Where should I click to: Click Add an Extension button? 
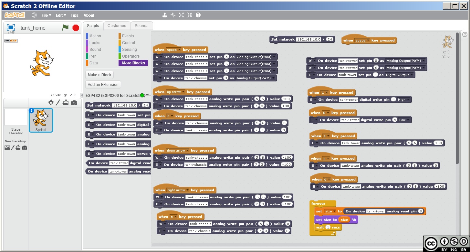[103, 85]
